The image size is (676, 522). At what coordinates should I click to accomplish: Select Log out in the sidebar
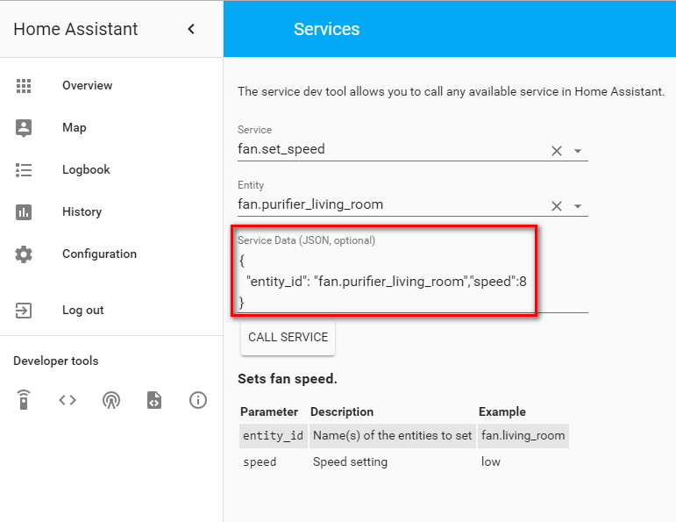coord(82,311)
